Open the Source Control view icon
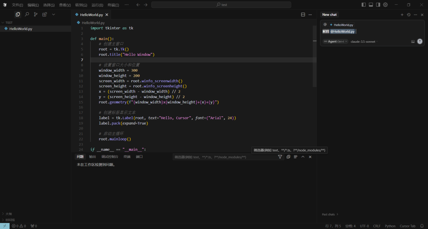The height and width of the screenshot is (229, 428). [36, 14]
